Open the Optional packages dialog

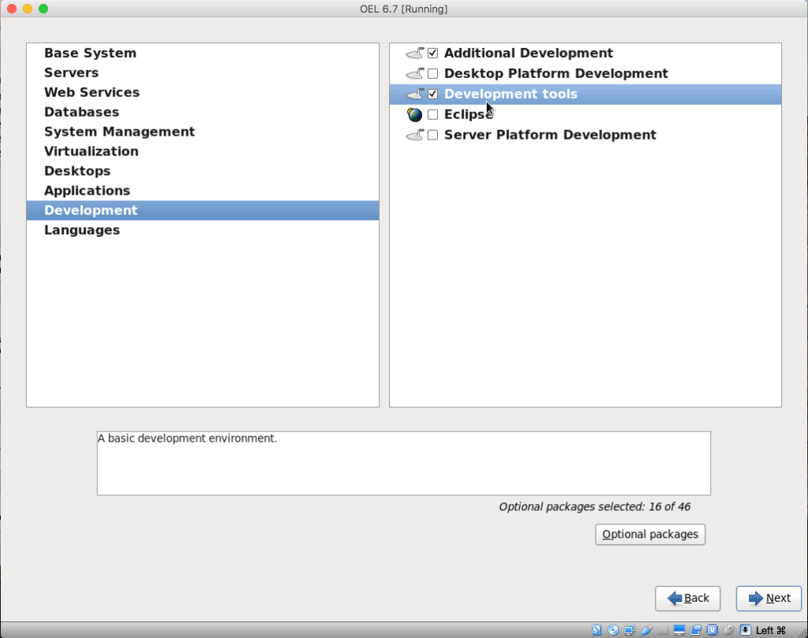pos(650,535)
